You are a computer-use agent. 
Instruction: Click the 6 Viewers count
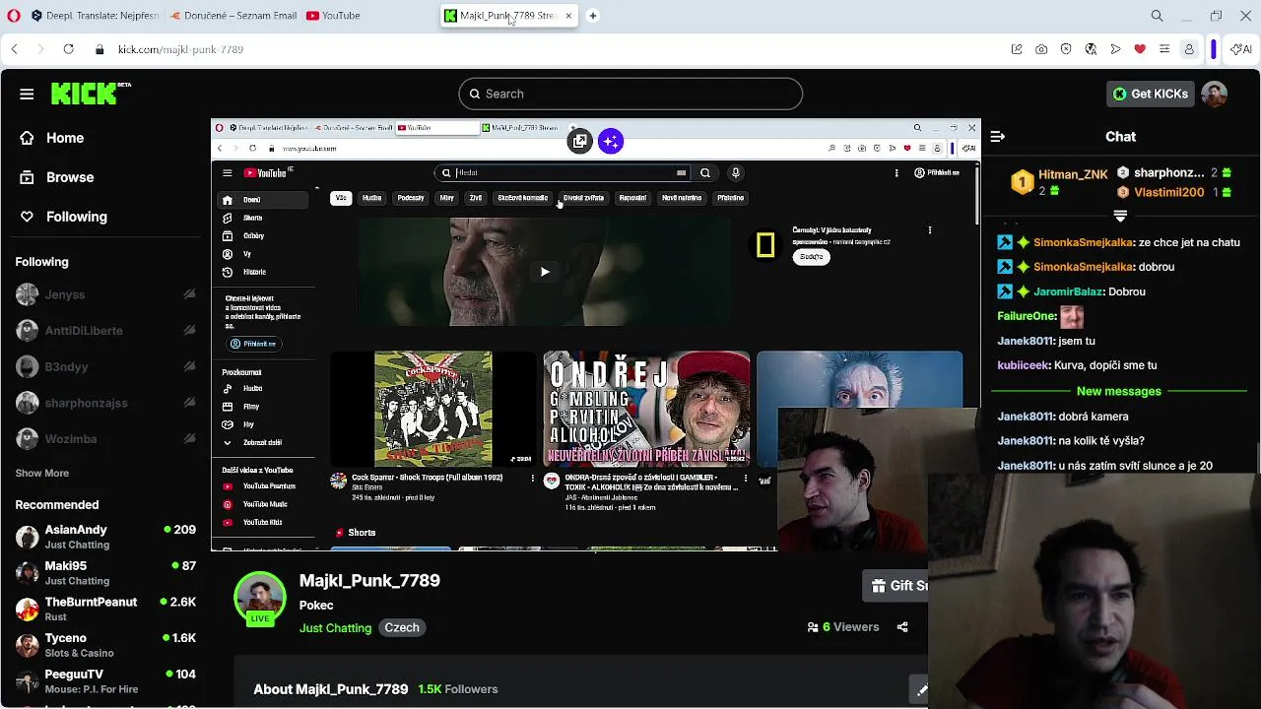click(842, 627)
